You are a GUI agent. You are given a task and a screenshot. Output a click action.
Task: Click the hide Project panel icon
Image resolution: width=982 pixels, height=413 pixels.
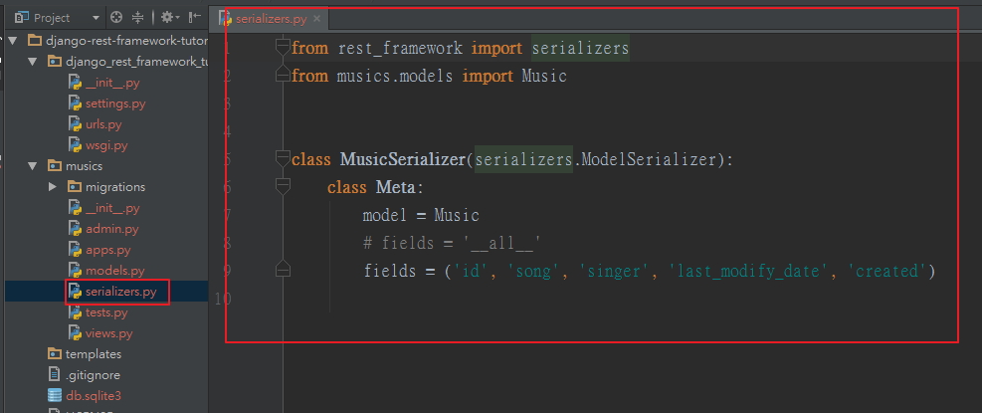click(x=195, y=18)
